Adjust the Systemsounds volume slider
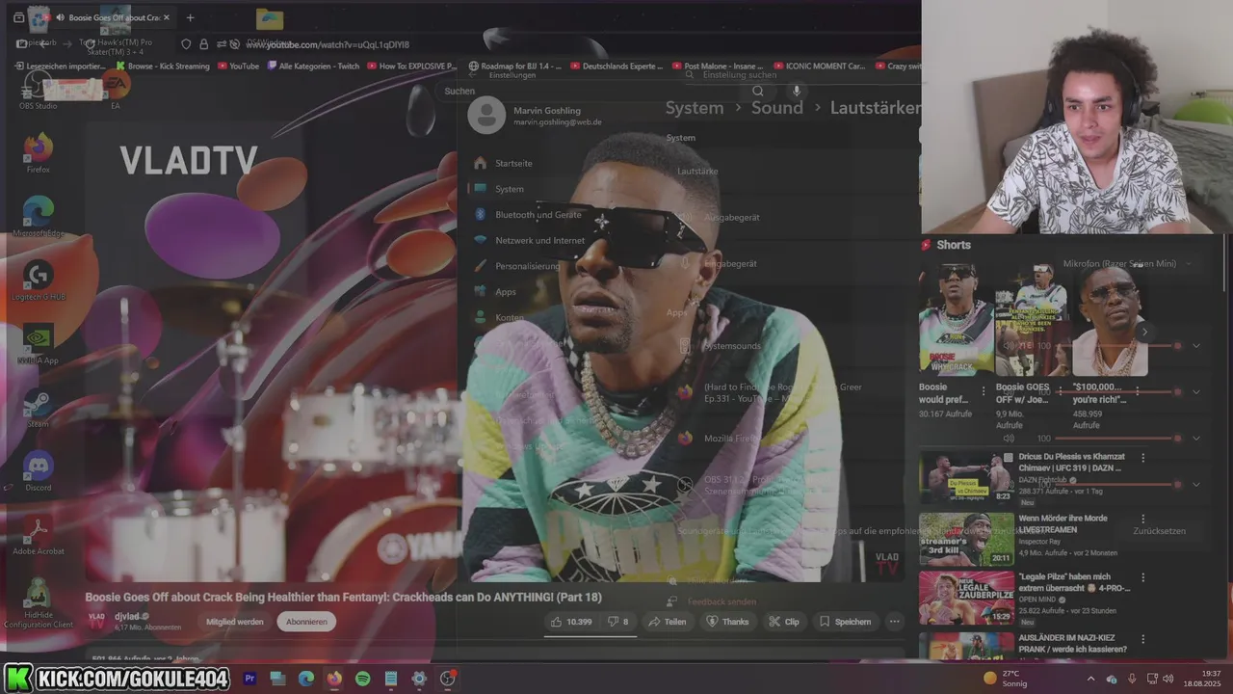Screen dimensions: 1233x694 [x=1119, y=346]
